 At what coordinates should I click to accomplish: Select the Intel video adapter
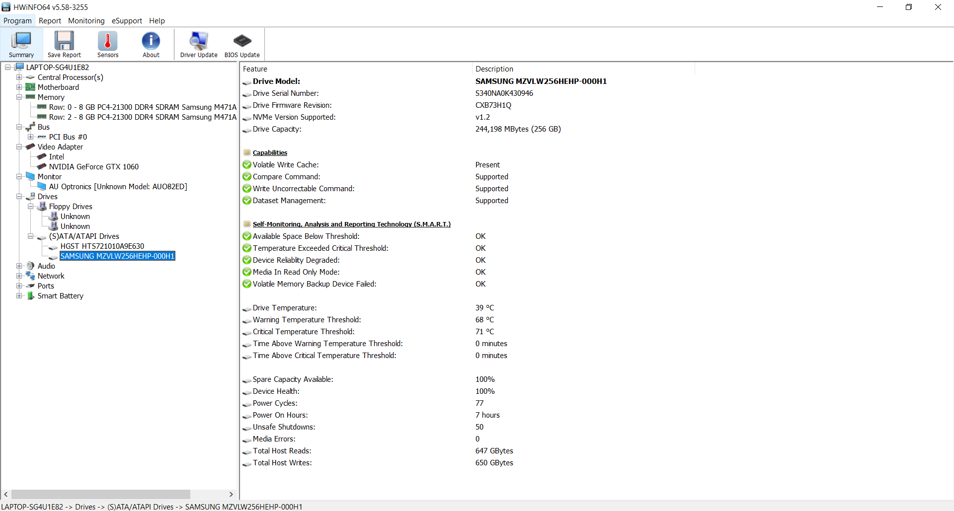click(57, 157)
